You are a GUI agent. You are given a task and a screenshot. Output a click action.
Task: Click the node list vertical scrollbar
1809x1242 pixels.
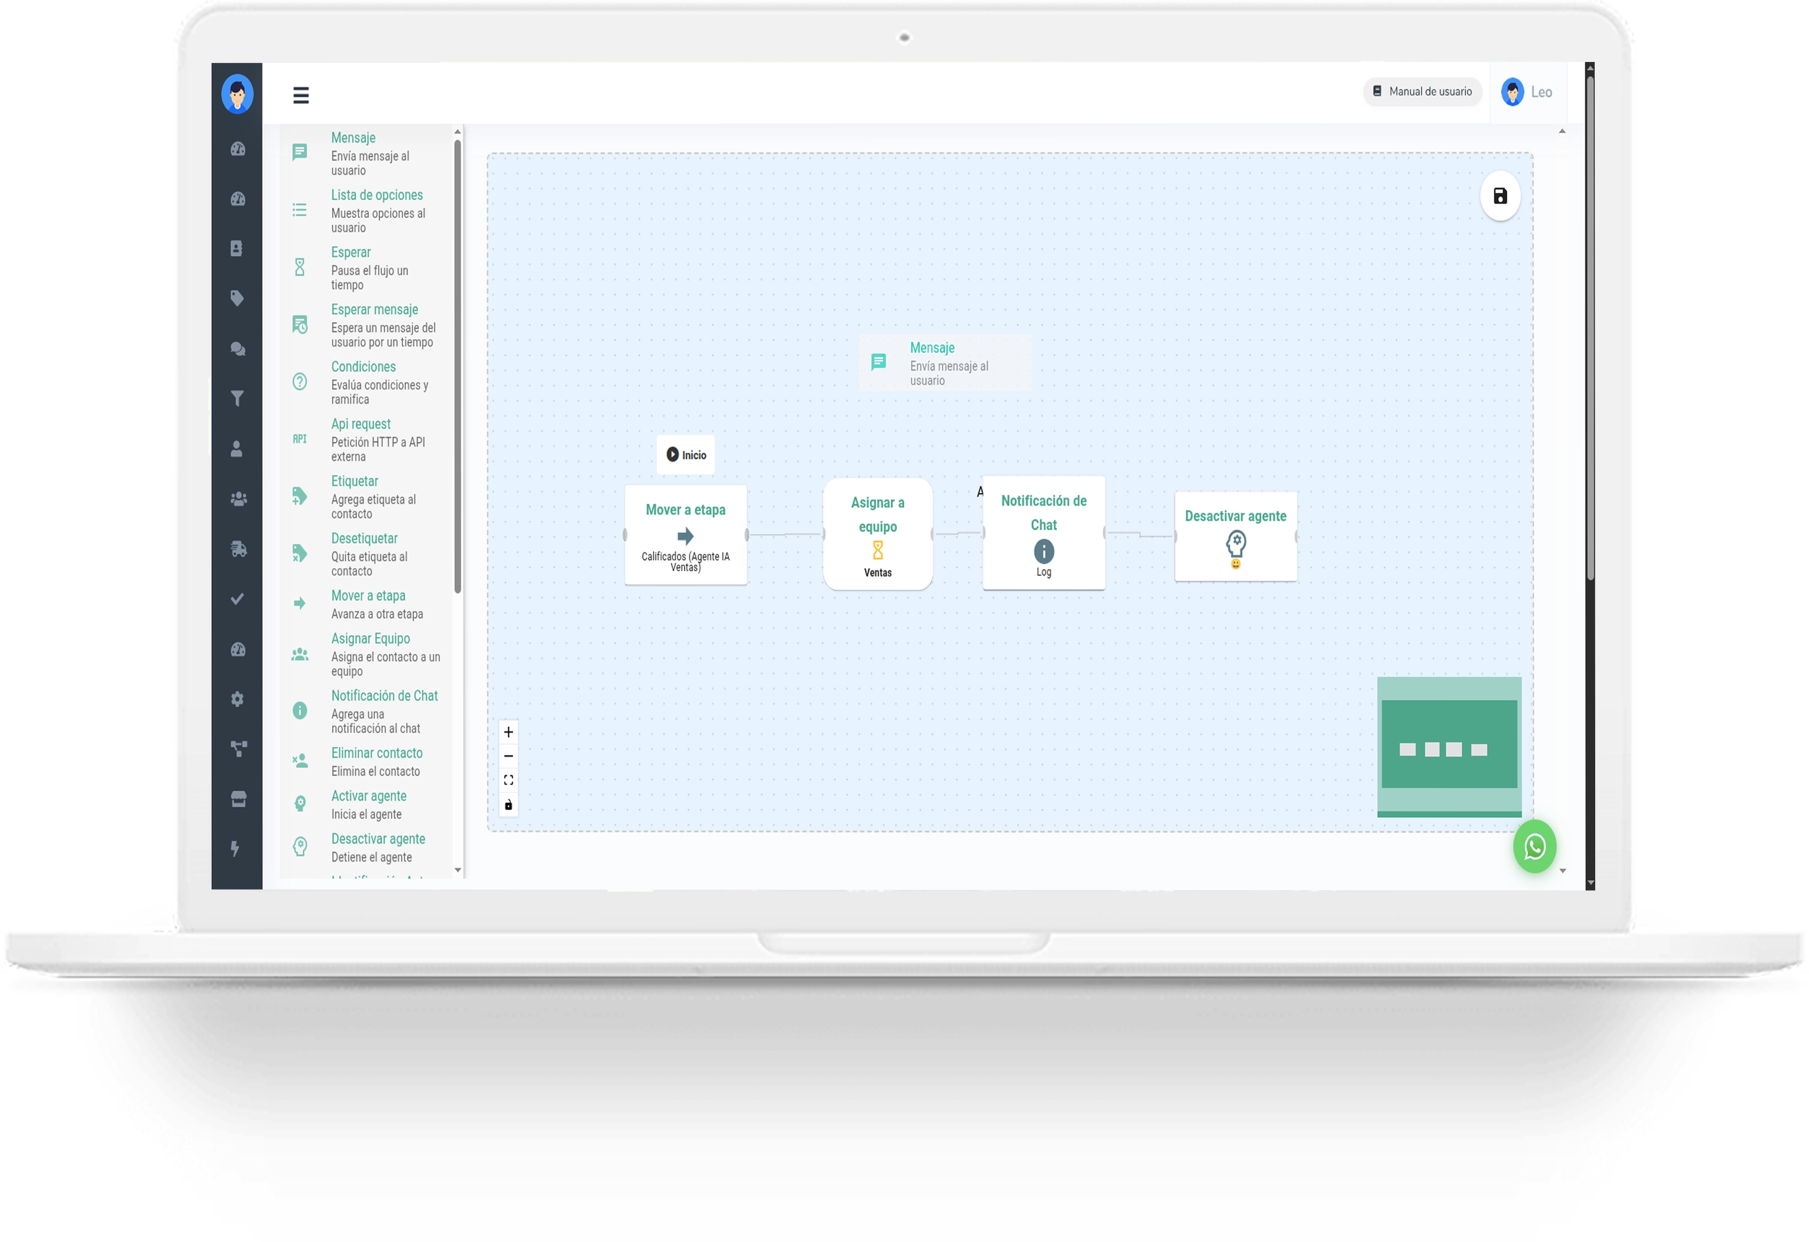(x=458, y=366)
